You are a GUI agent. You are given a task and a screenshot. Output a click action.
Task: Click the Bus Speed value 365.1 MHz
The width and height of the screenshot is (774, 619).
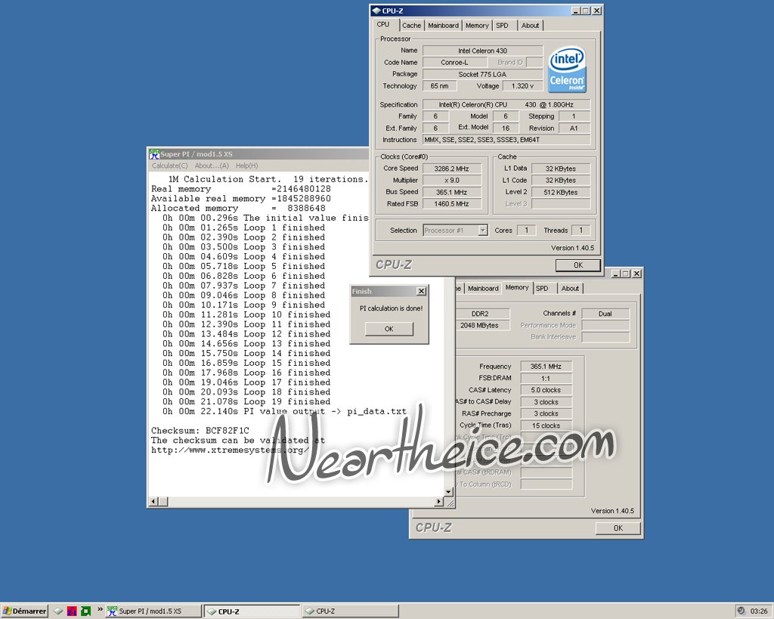[452, 192]
